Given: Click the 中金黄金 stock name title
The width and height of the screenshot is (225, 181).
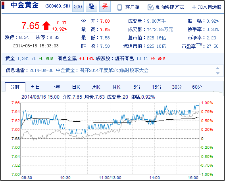Looking at the screenshot, I should pyautogui.click(x=25, y=6).
